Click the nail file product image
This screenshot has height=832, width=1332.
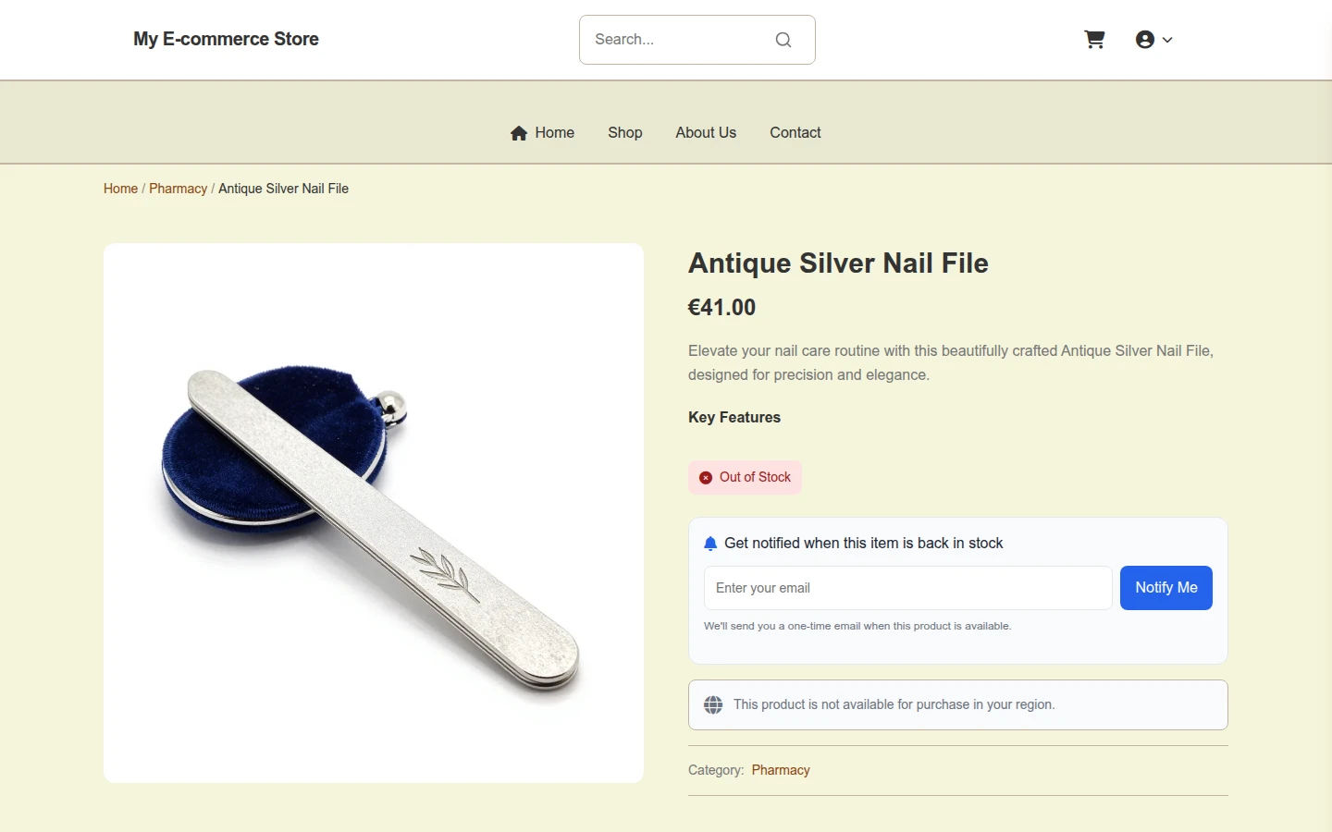(x=374, y=513)
